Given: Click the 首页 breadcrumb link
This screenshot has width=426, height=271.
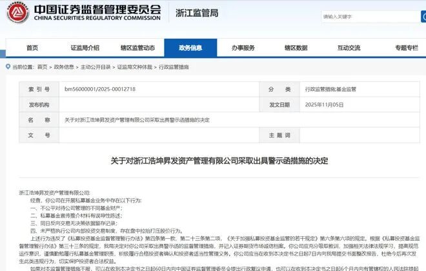Looking at the screenshot, I should (x=42, y=67).
